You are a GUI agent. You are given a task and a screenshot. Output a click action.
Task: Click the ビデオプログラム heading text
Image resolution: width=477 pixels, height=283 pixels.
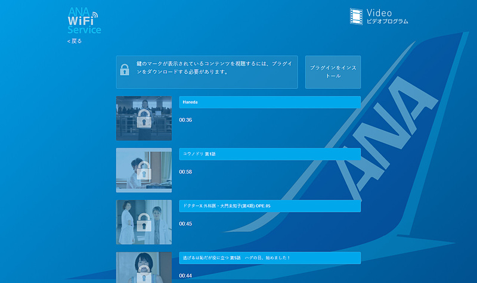coord(387,21)
